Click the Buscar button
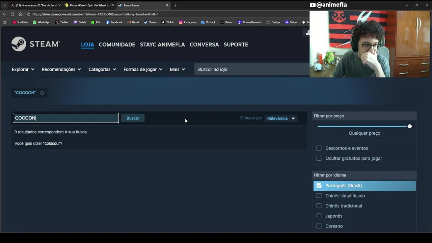Image resolution: width=432 pixels, height=243 pixels. pyautogui.click(x=133, y=118)
